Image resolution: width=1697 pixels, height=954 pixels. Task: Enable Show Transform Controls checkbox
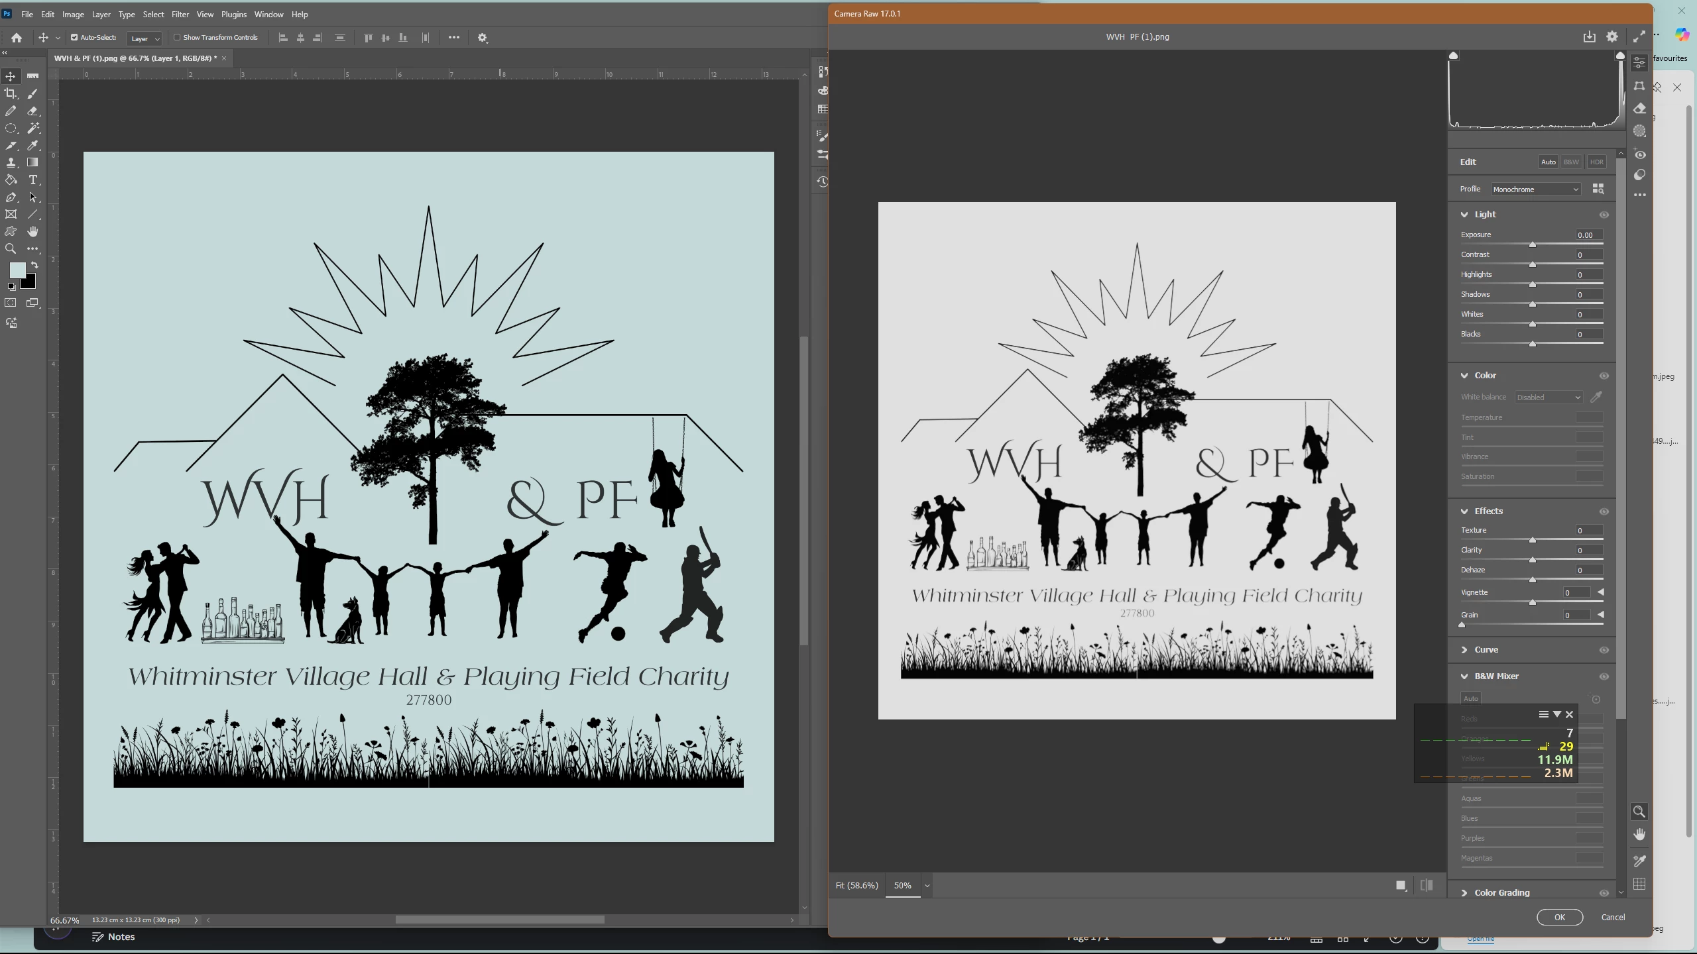point(177,38)
